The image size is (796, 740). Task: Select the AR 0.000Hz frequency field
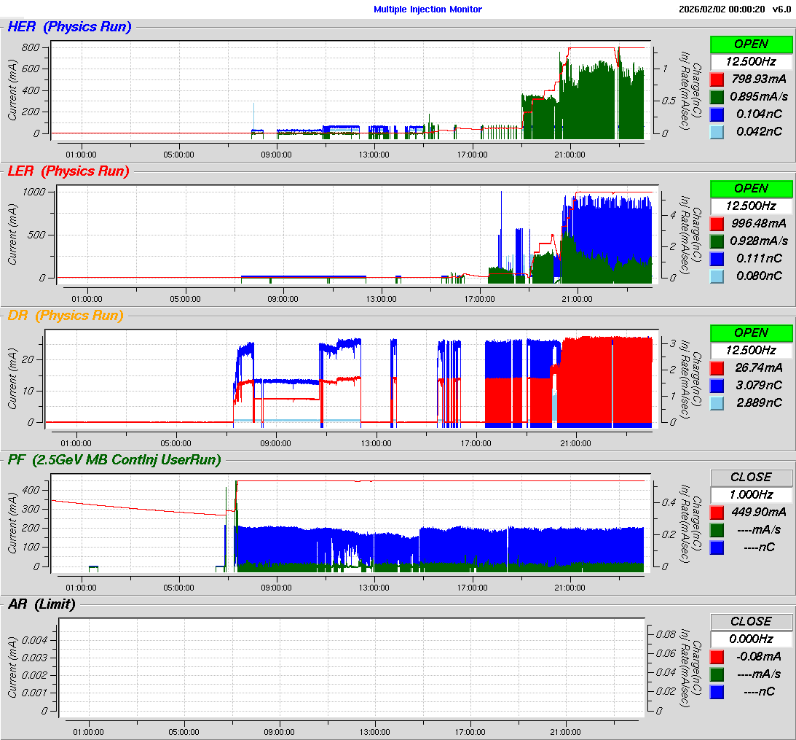click(x=751, y=639)
